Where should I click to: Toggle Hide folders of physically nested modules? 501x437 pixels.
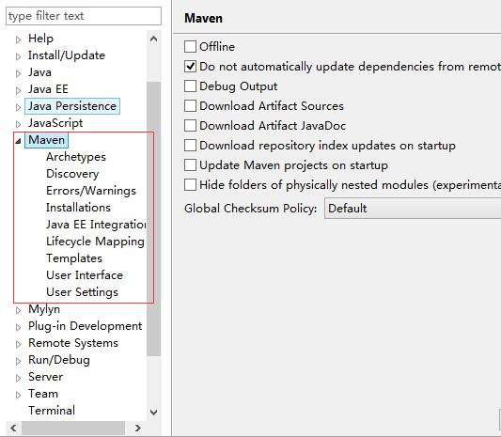click(x=190, y=185)
